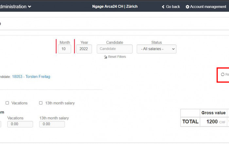This screenshot has width=229, height=144.
Task: Click the Reset Filters link text
Action: (117, 57)
